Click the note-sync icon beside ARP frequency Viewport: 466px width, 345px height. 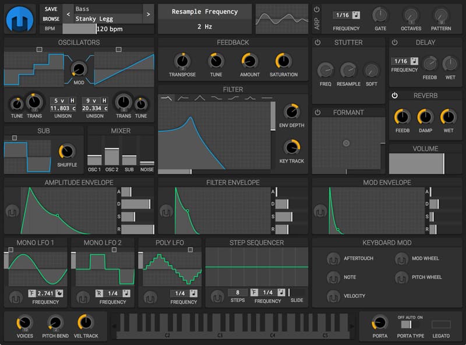tap(357, 15)
